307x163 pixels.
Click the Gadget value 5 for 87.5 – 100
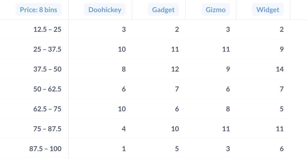(177, 148)
